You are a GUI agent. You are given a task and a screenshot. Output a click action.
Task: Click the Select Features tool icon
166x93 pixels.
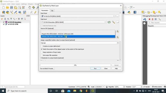143,12
